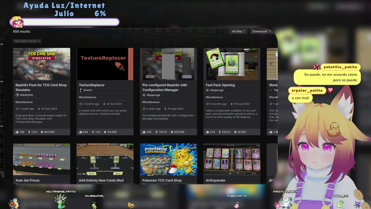This screenshot has width=371, height=209.
Task: Open the Miscellaneous category on the BepInEx Pack card
Action: point(24,102)
